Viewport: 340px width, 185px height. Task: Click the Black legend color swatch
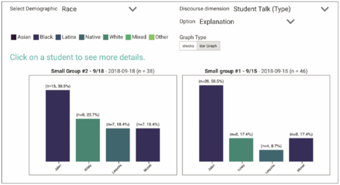click(36, 37)
